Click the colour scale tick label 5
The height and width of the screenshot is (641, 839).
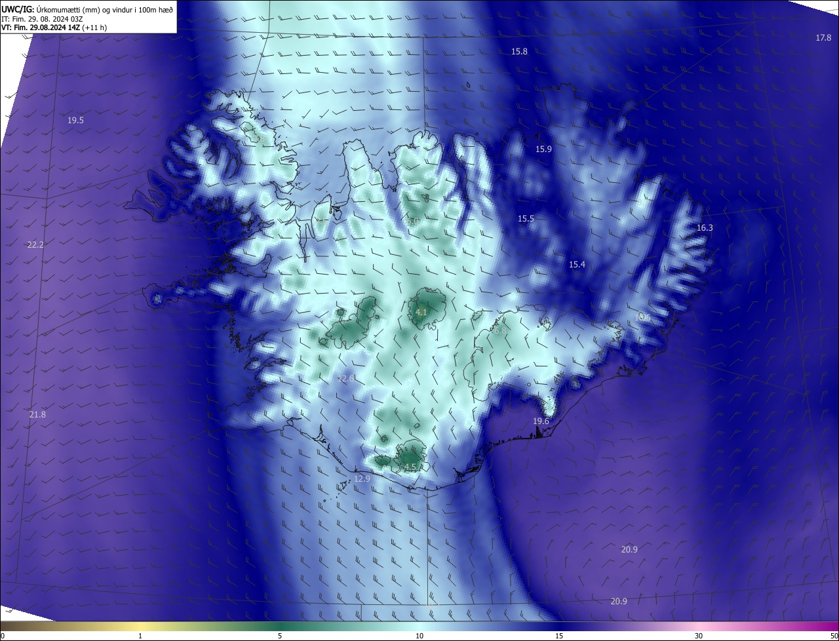(280, 636)
